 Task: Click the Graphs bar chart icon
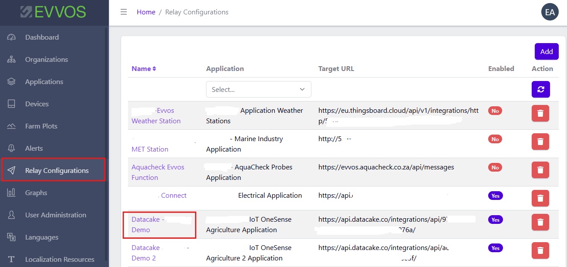11,193
